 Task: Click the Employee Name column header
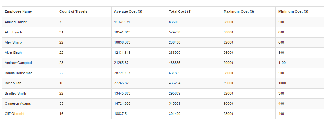tap(30, 12)
